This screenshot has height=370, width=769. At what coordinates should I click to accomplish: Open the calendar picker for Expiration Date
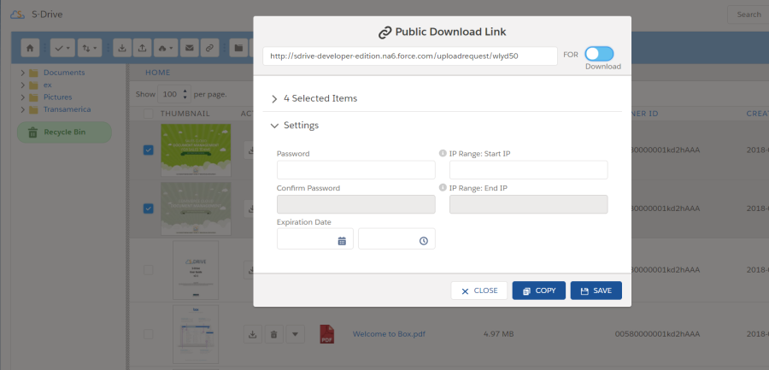341,241
